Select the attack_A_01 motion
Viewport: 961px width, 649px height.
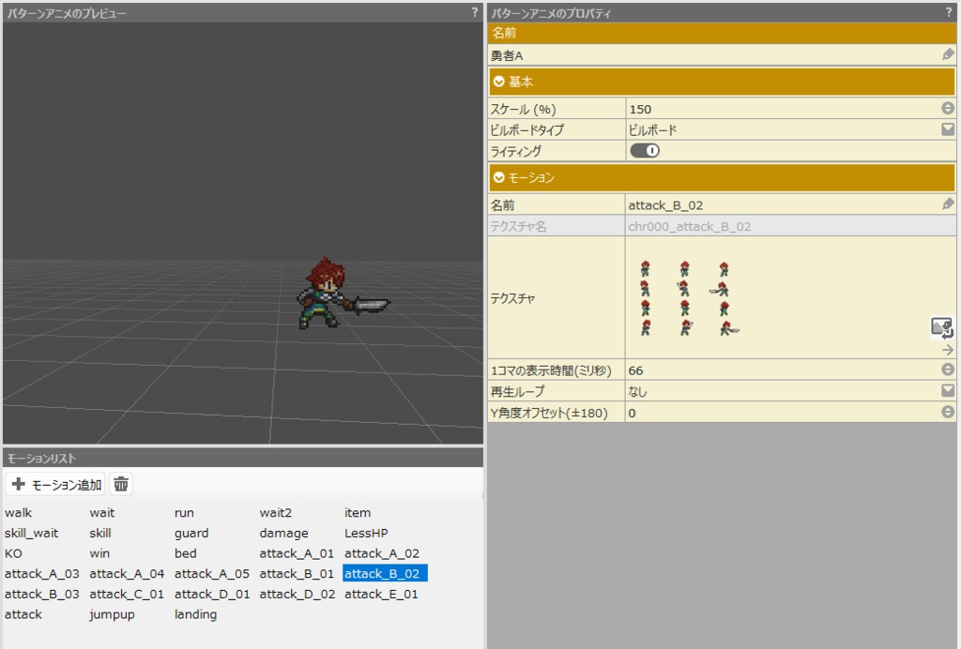click(297, 553)
